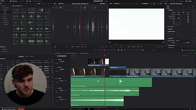Image resolution: width=196 pixels, height=110 pixels.
Task: Open the Metadata panel
Action: [x=180, y=1]
